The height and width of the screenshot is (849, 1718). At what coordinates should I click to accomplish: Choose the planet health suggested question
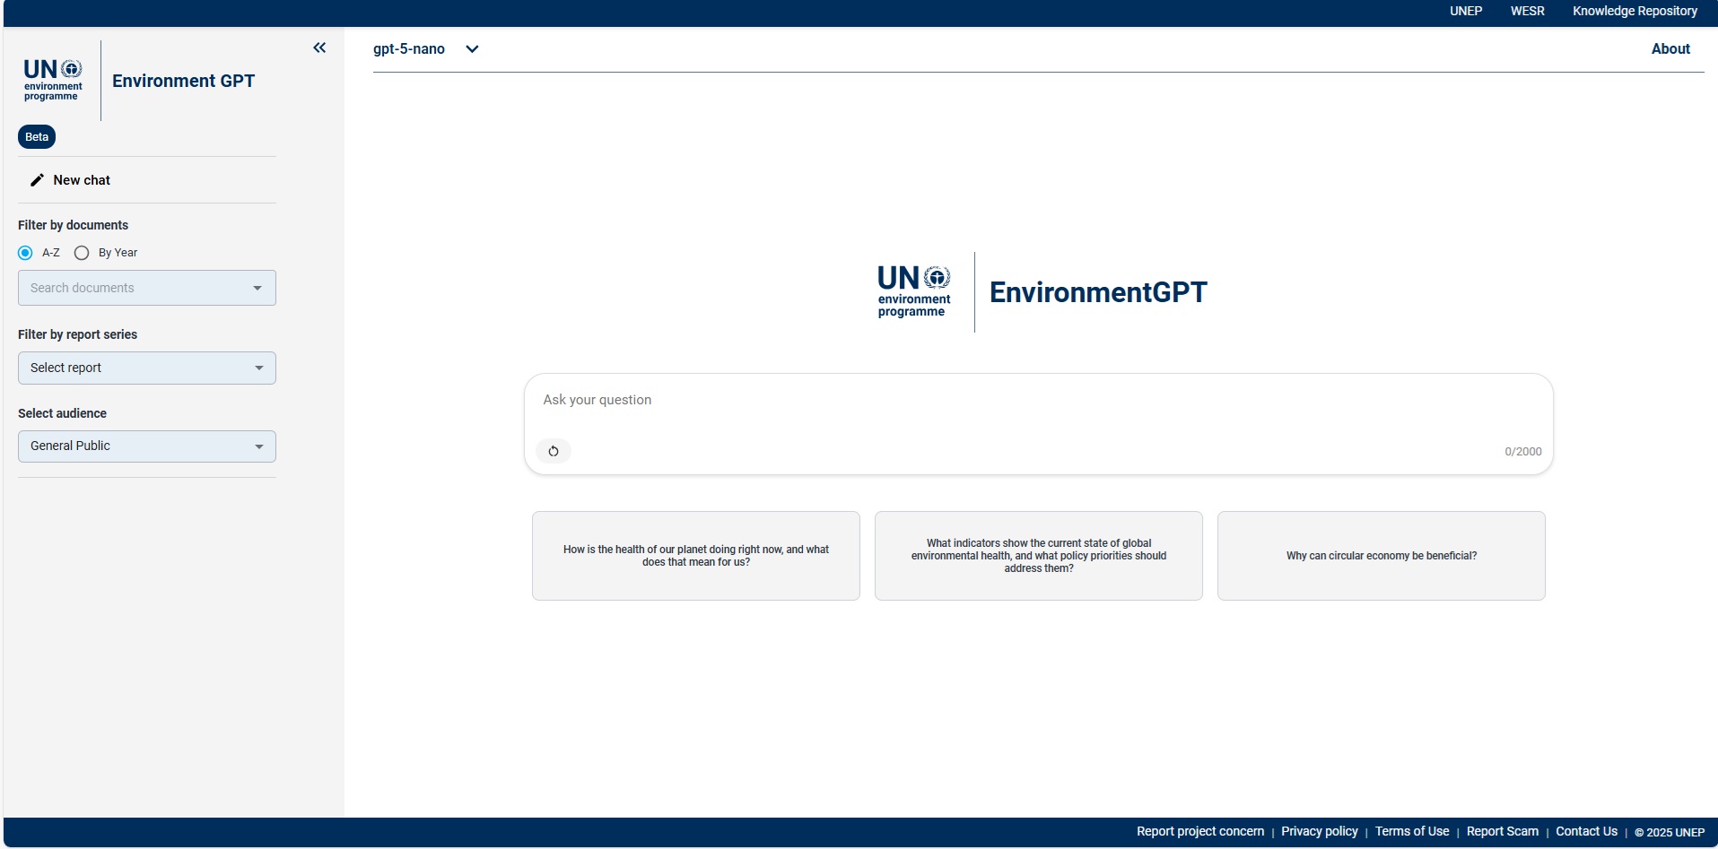[x=695, y=556]
